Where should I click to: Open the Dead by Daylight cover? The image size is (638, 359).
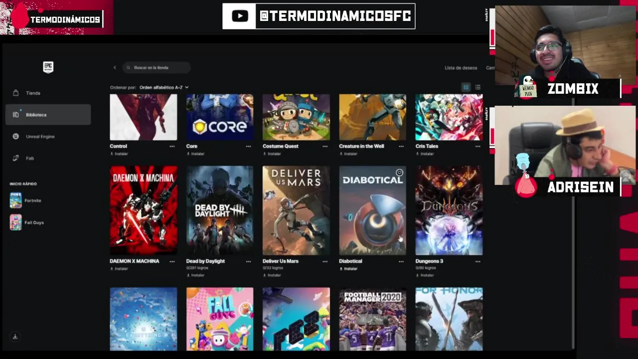tap(220, 210)
